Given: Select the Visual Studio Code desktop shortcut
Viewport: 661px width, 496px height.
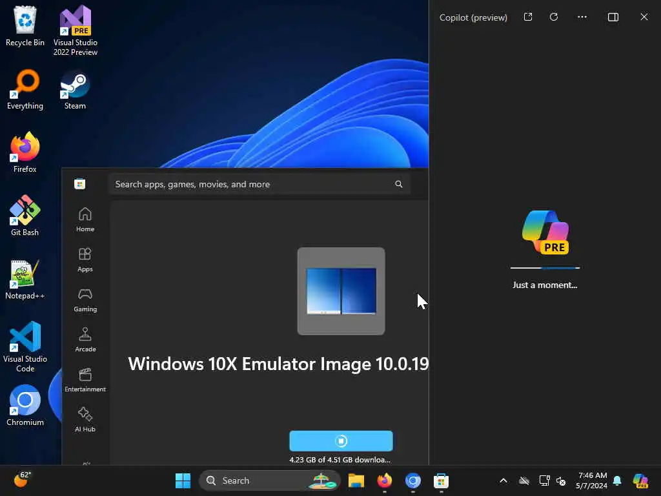Looking at the screenshot, I should (x=25, y=347).
